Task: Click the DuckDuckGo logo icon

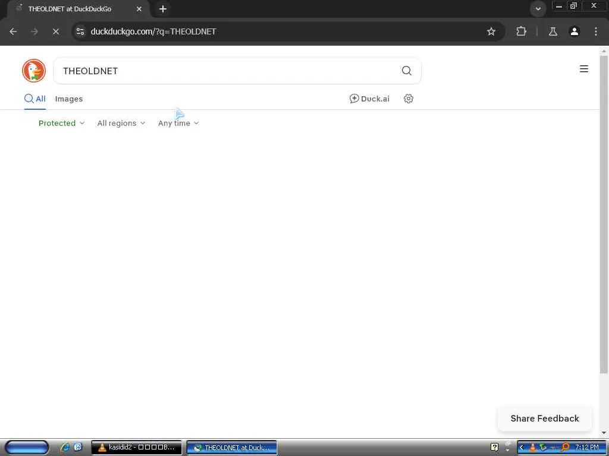Action: click(34, 71)
